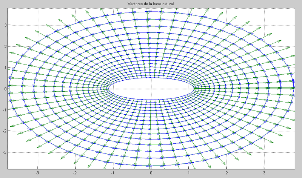Click the x-axis tick label 2
The image size is (302, 178).
pos(226,173)
